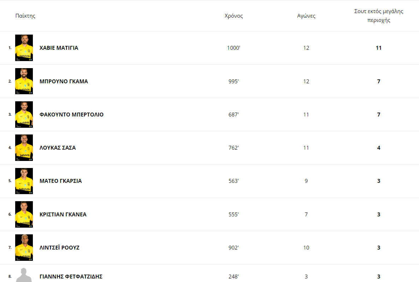The height and width of the screenshot is (282, 419).
Task: Open Φακούντο Μπερτόλιο photo thumbnail
Action: click(24, 114)
